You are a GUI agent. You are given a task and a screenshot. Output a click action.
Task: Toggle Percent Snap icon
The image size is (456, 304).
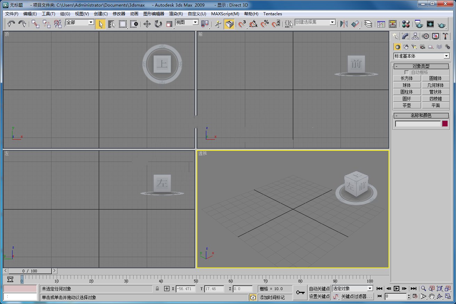(x=265, y=24)
